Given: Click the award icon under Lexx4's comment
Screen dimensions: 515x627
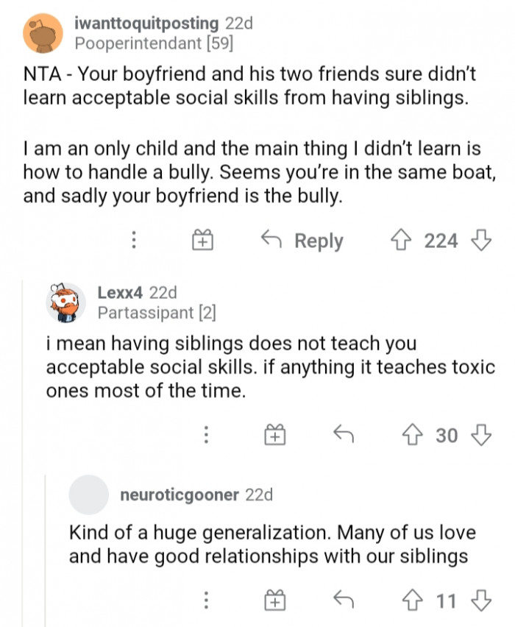Looking at the screenshot, I should tap(276, 435).
